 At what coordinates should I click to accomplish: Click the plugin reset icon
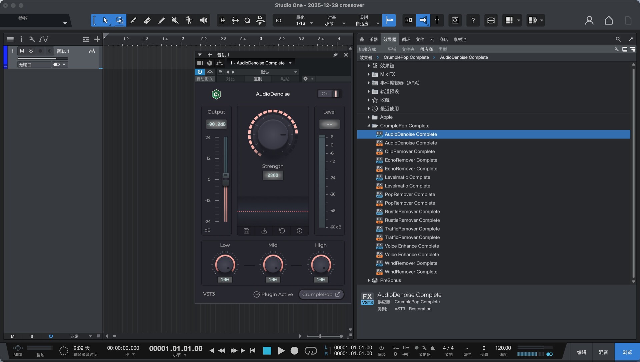coord(282,231)
